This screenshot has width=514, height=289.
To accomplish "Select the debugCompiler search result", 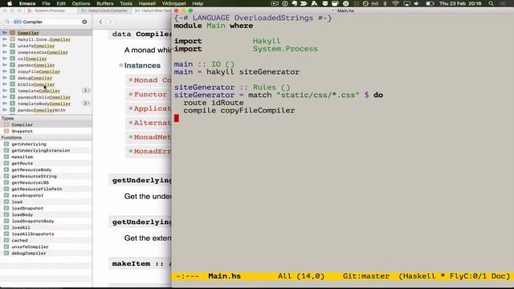I will click(x=46, y=78).
